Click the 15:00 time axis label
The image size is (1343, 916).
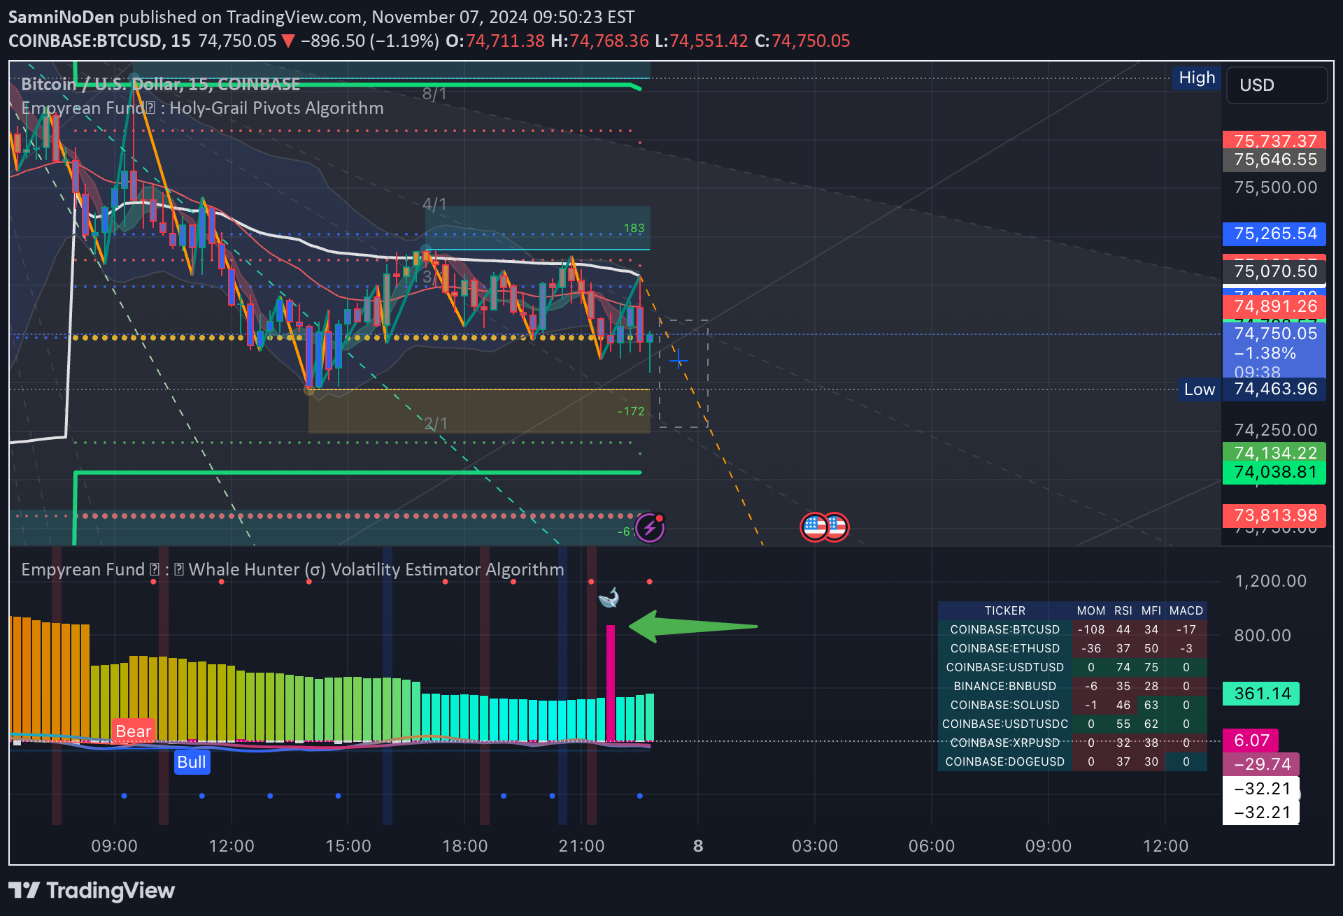click(348, 845)
